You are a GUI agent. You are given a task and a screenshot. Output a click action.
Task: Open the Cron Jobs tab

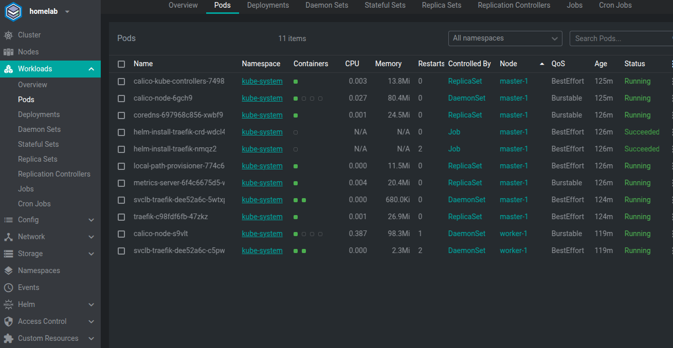(x=615, y=5)
